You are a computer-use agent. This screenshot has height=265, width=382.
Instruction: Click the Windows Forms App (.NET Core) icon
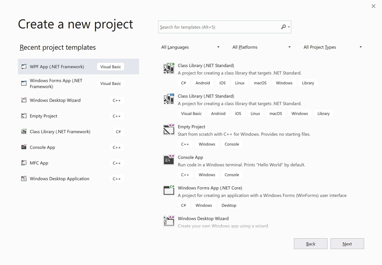[169, 191]
